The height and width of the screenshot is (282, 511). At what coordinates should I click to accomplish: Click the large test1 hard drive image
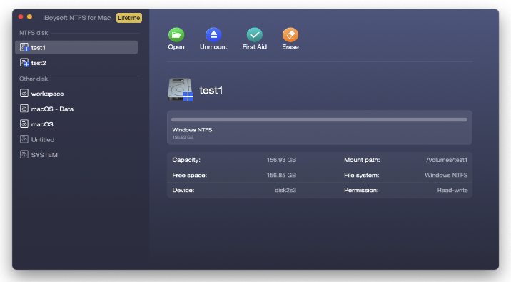tap(181, 90)
